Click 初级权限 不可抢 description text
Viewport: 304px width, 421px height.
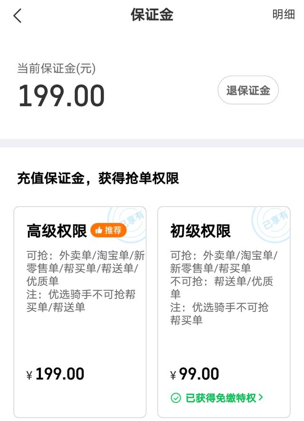click(x=221, y=287)
